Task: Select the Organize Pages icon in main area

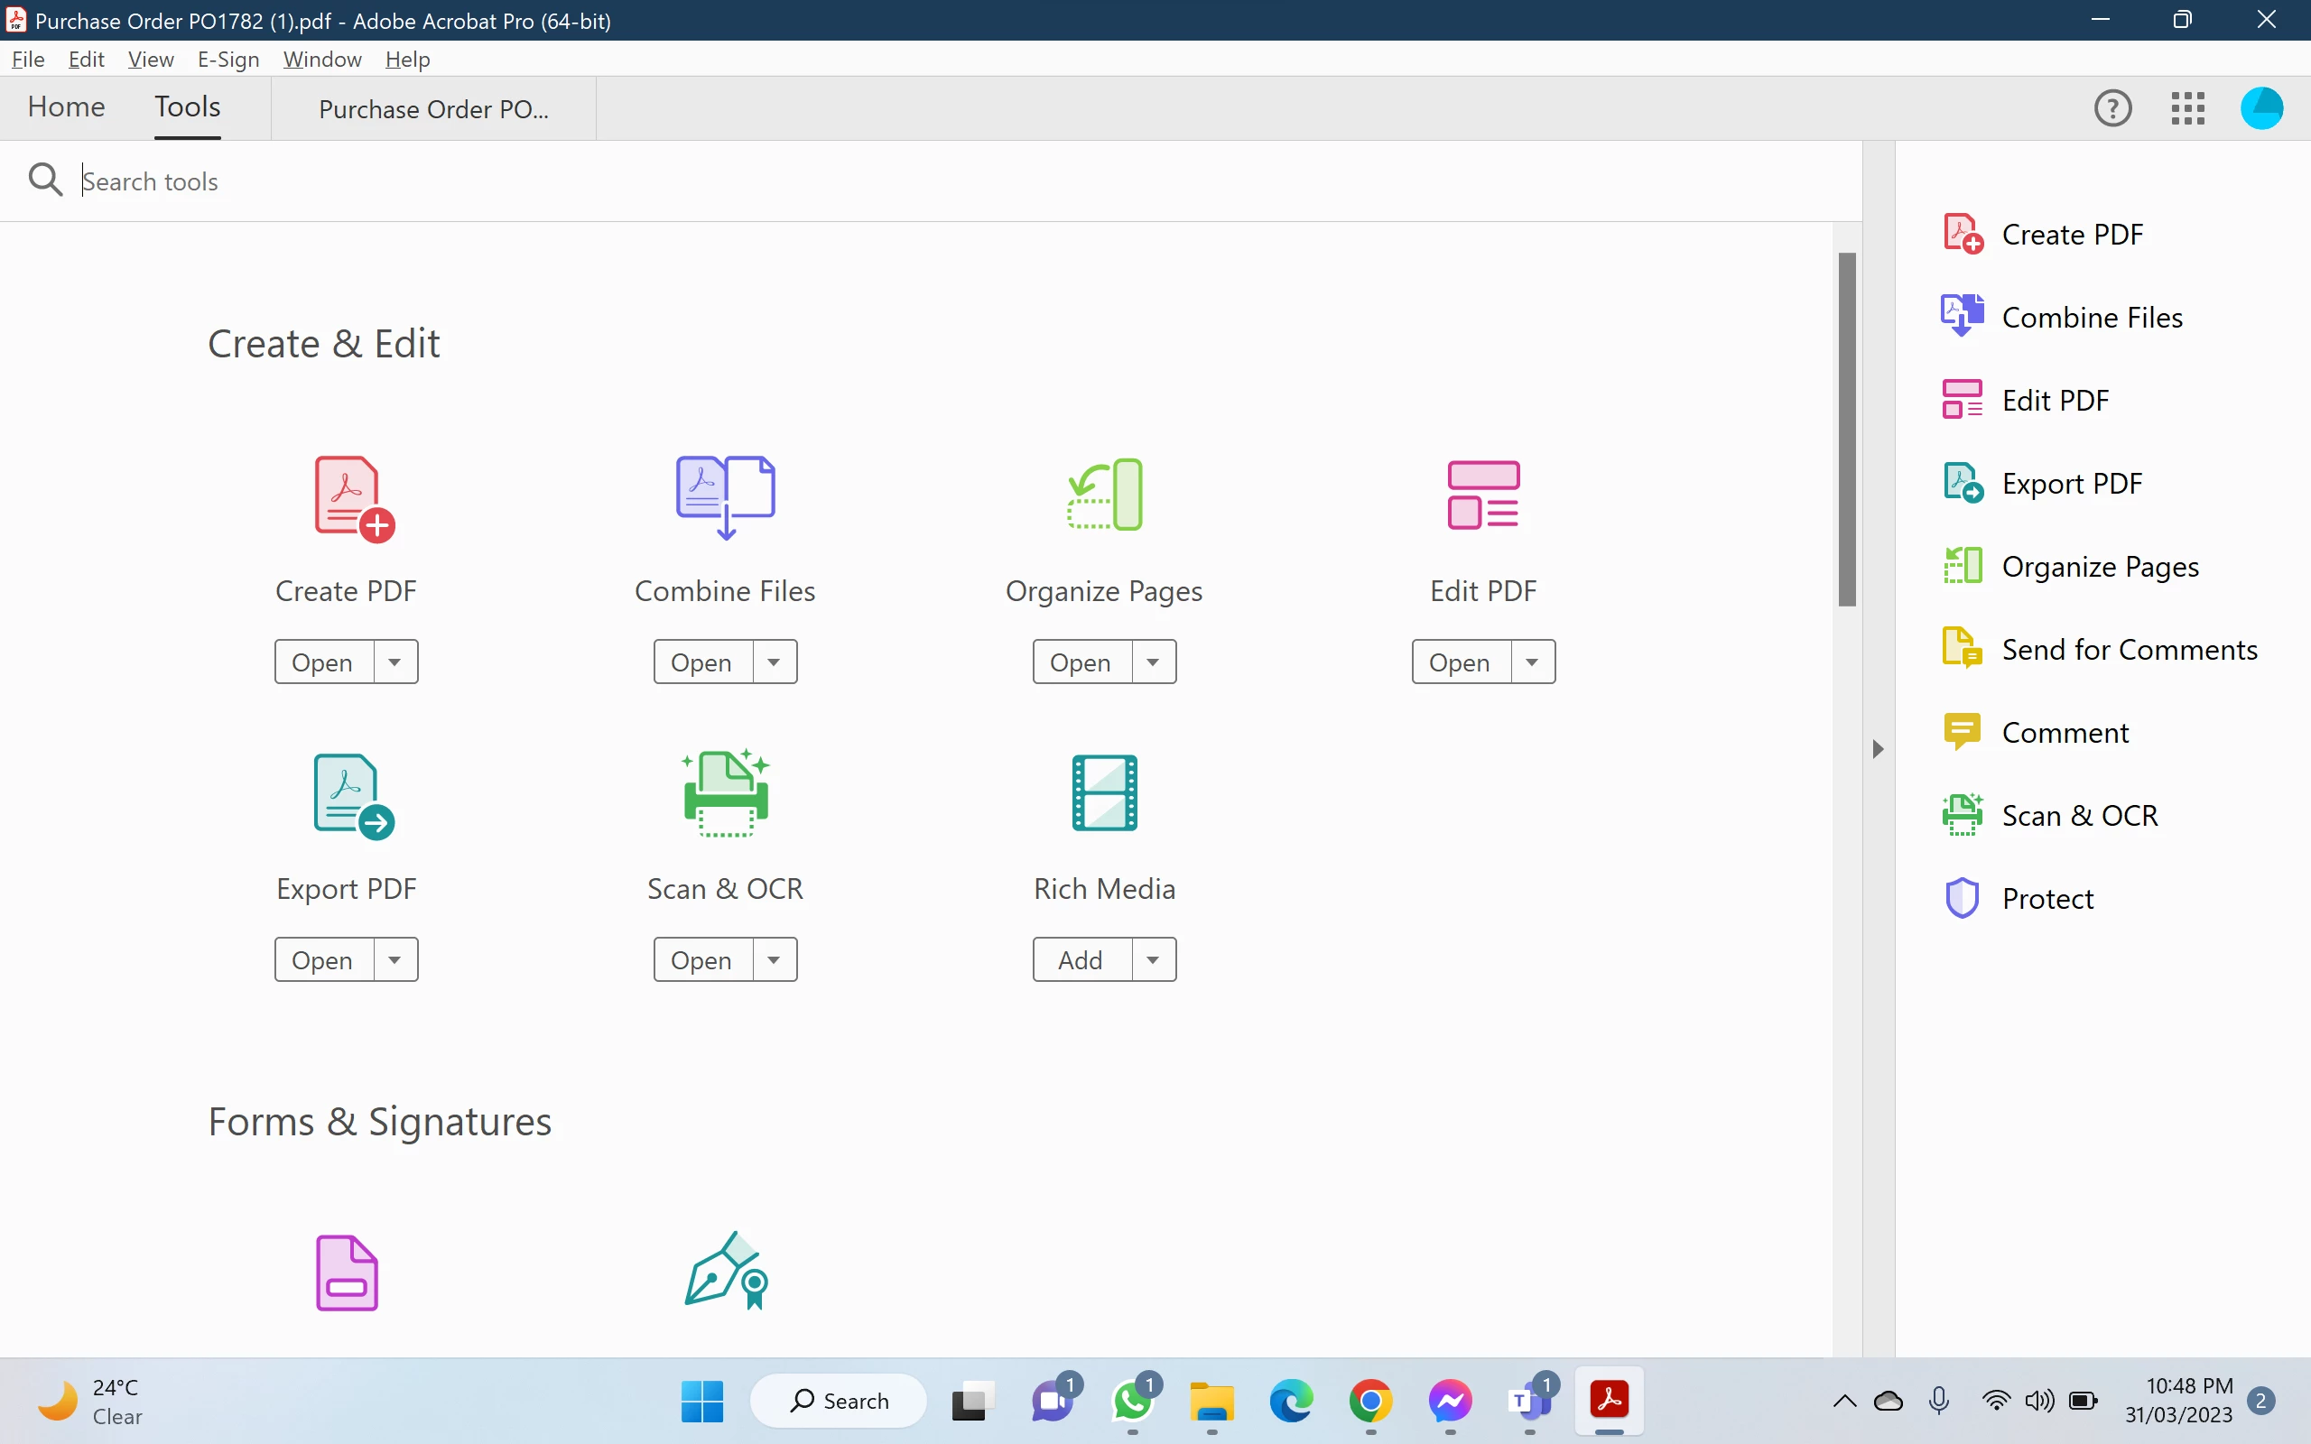Action: click(1105, 495)
